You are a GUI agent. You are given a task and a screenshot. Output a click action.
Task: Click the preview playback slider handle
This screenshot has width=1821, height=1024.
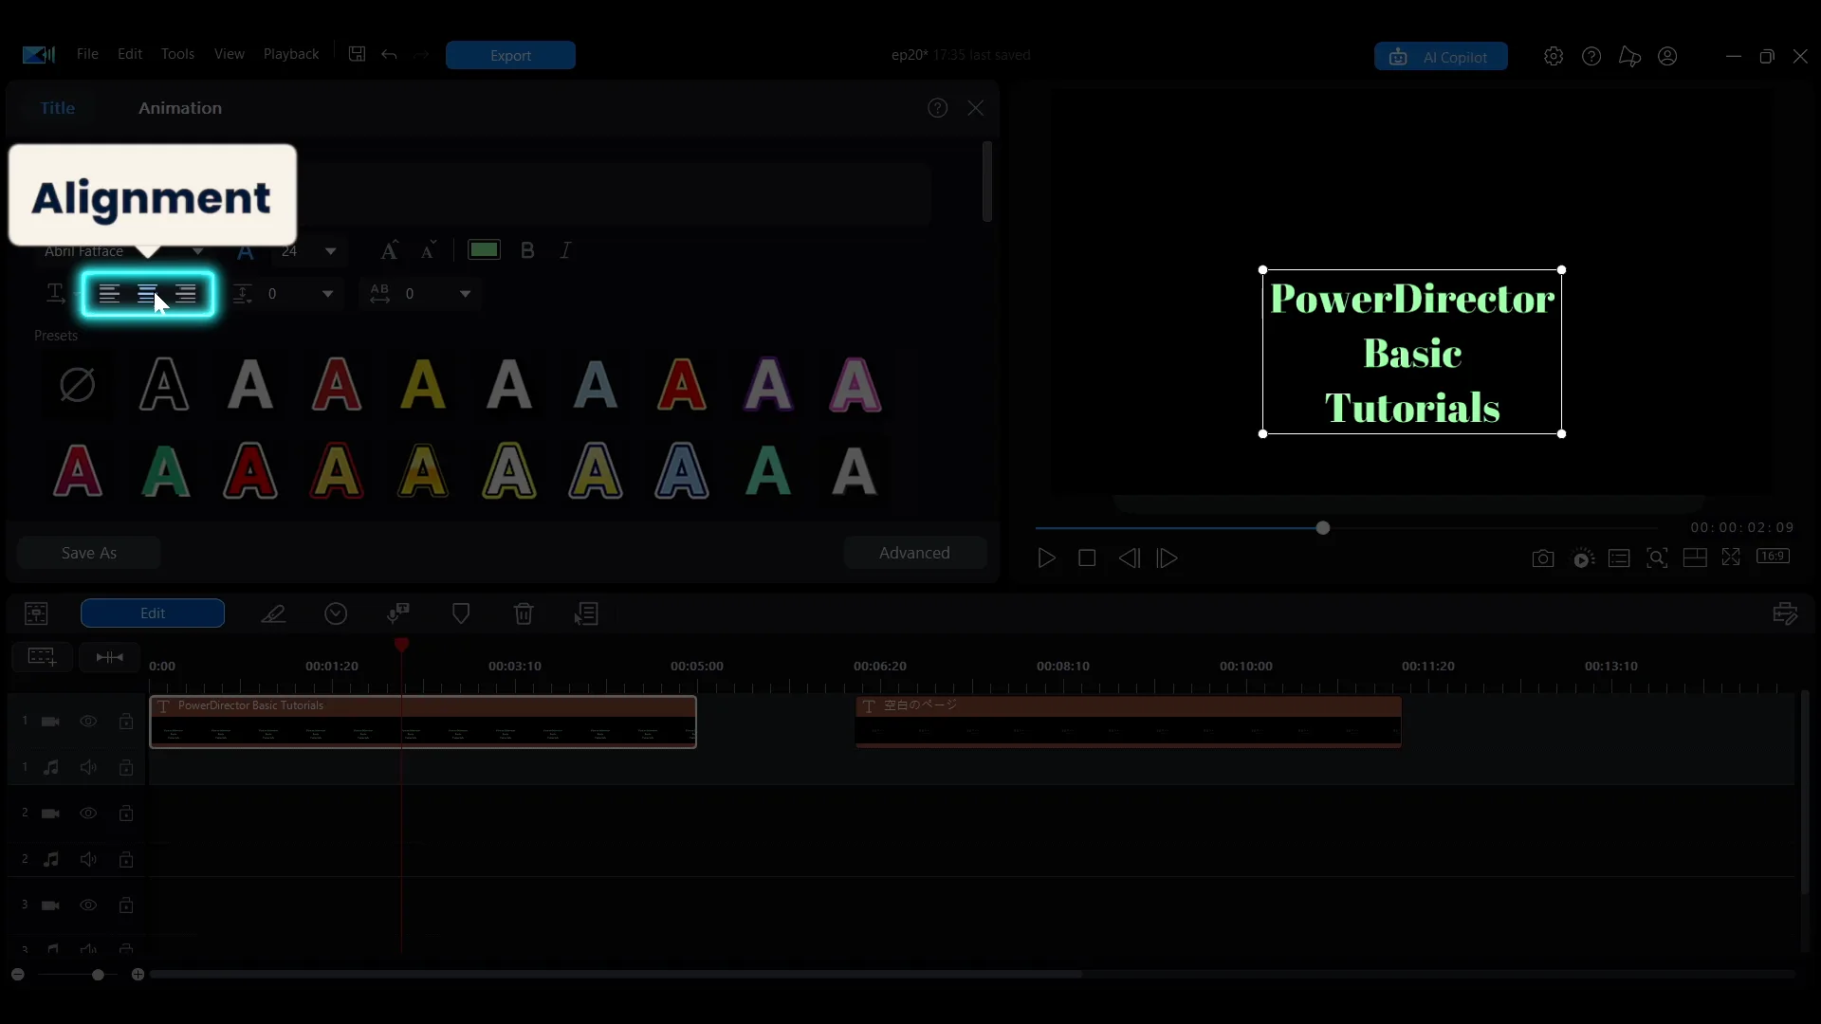pos(1322,527)
